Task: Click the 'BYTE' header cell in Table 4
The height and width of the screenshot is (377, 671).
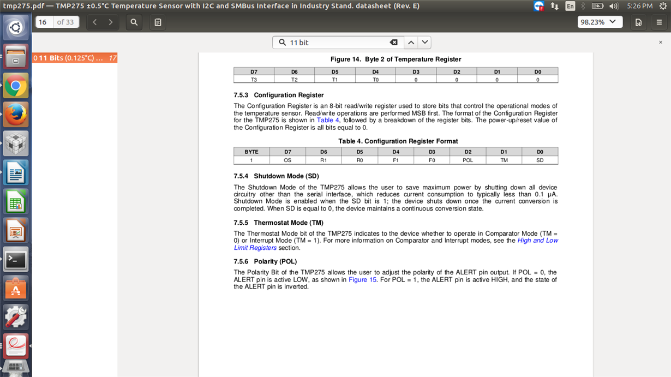Action: click(251, 152)
